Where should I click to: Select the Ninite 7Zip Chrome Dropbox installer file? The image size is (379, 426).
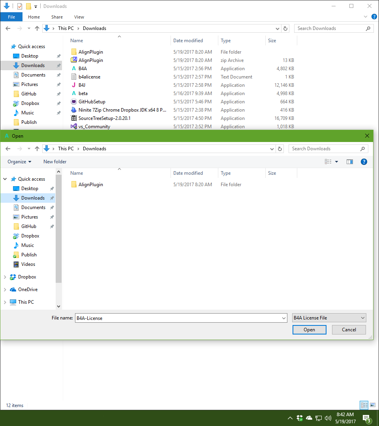click(x=122, y=110)
